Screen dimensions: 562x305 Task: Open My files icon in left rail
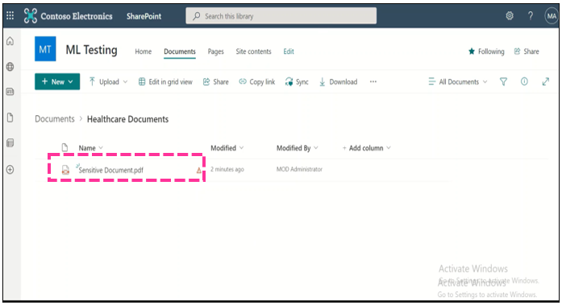click(10, 117)
